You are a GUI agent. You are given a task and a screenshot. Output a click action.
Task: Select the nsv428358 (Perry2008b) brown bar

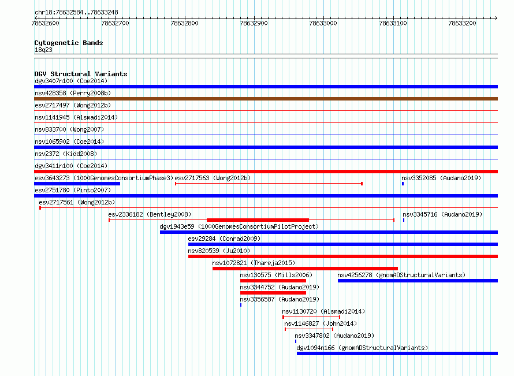point(266,99)
